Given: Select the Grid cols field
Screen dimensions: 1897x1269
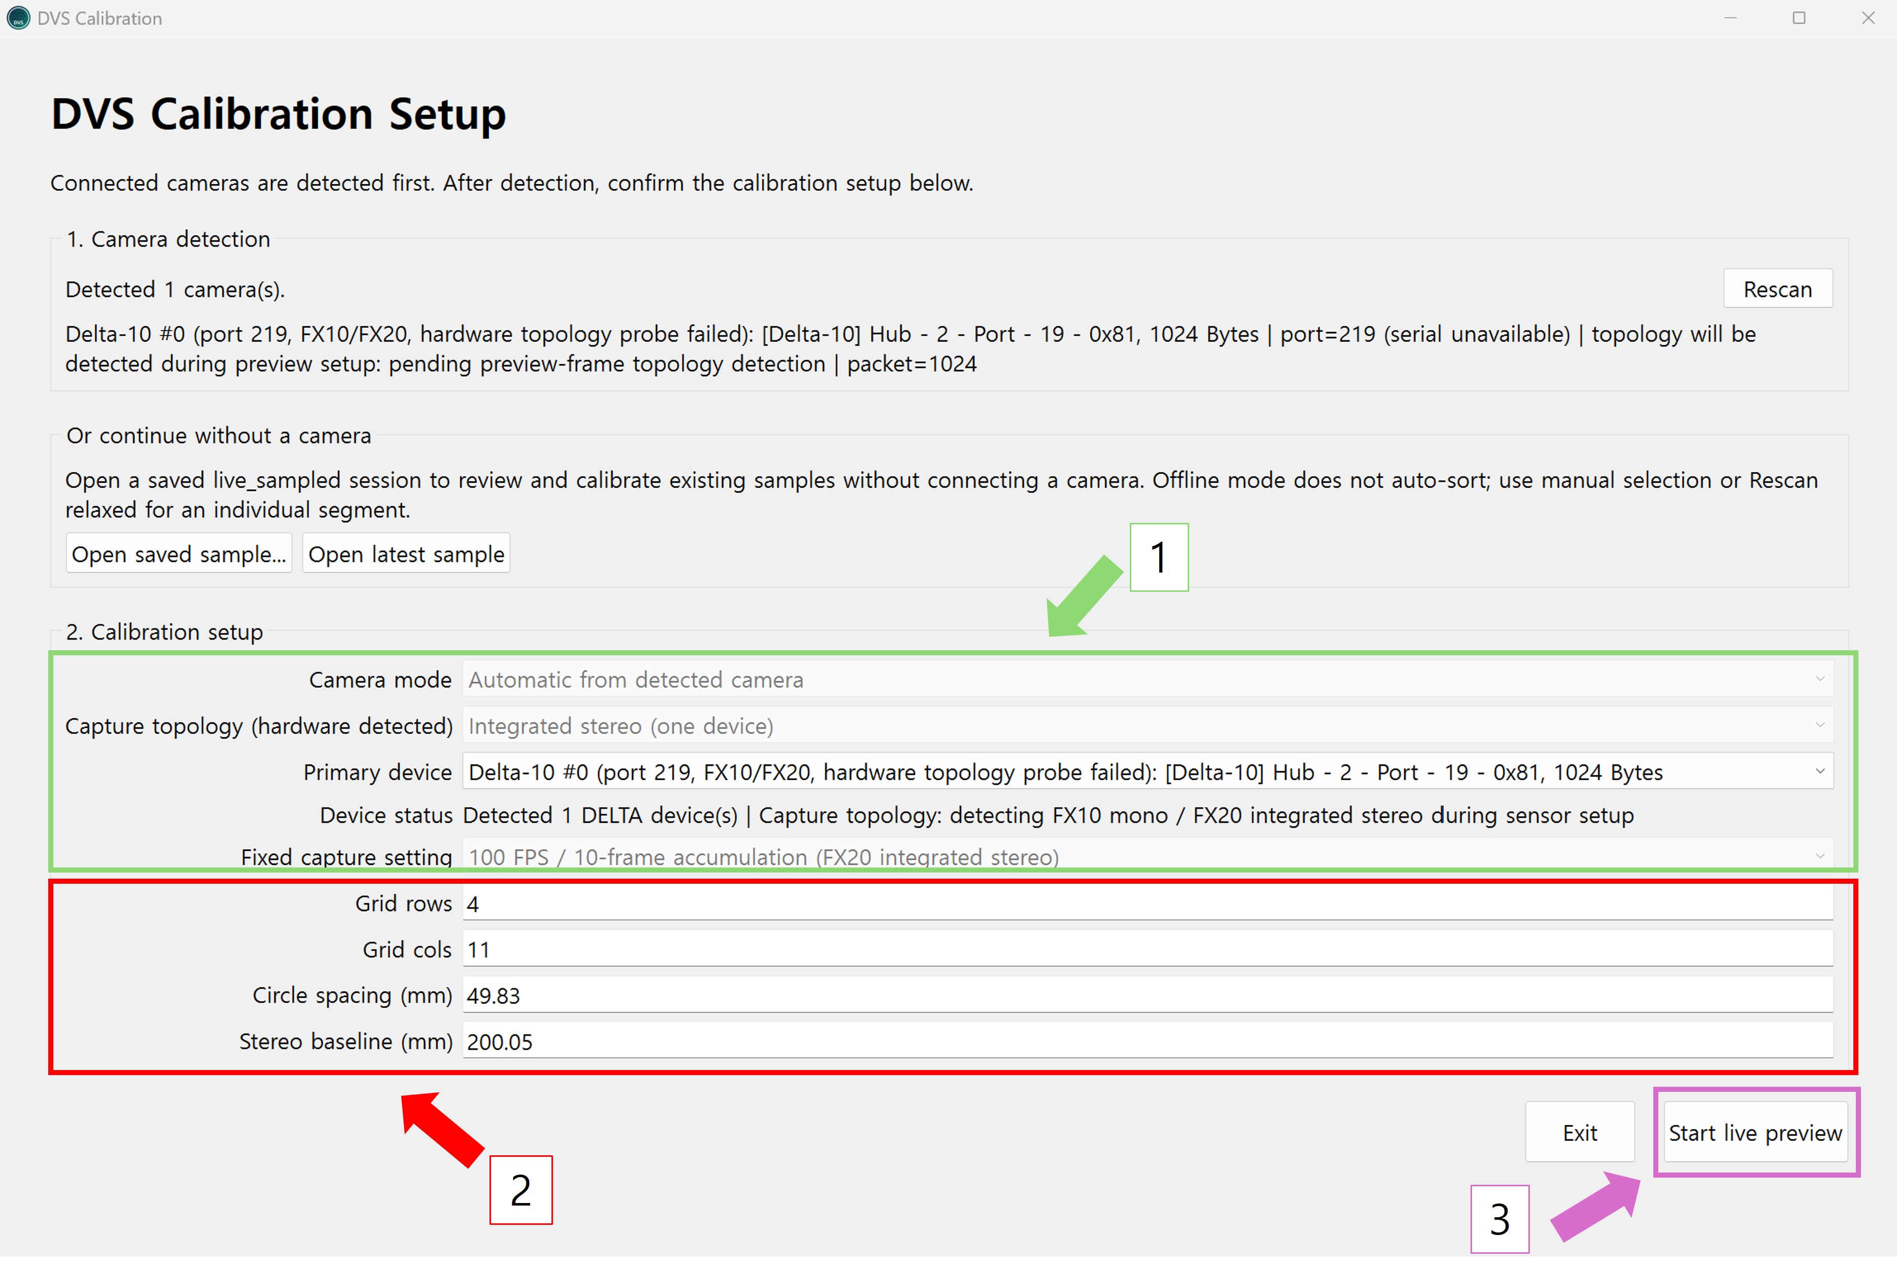Looking at the screenshot, I should pyautogui.click(x=1147, y=949).
